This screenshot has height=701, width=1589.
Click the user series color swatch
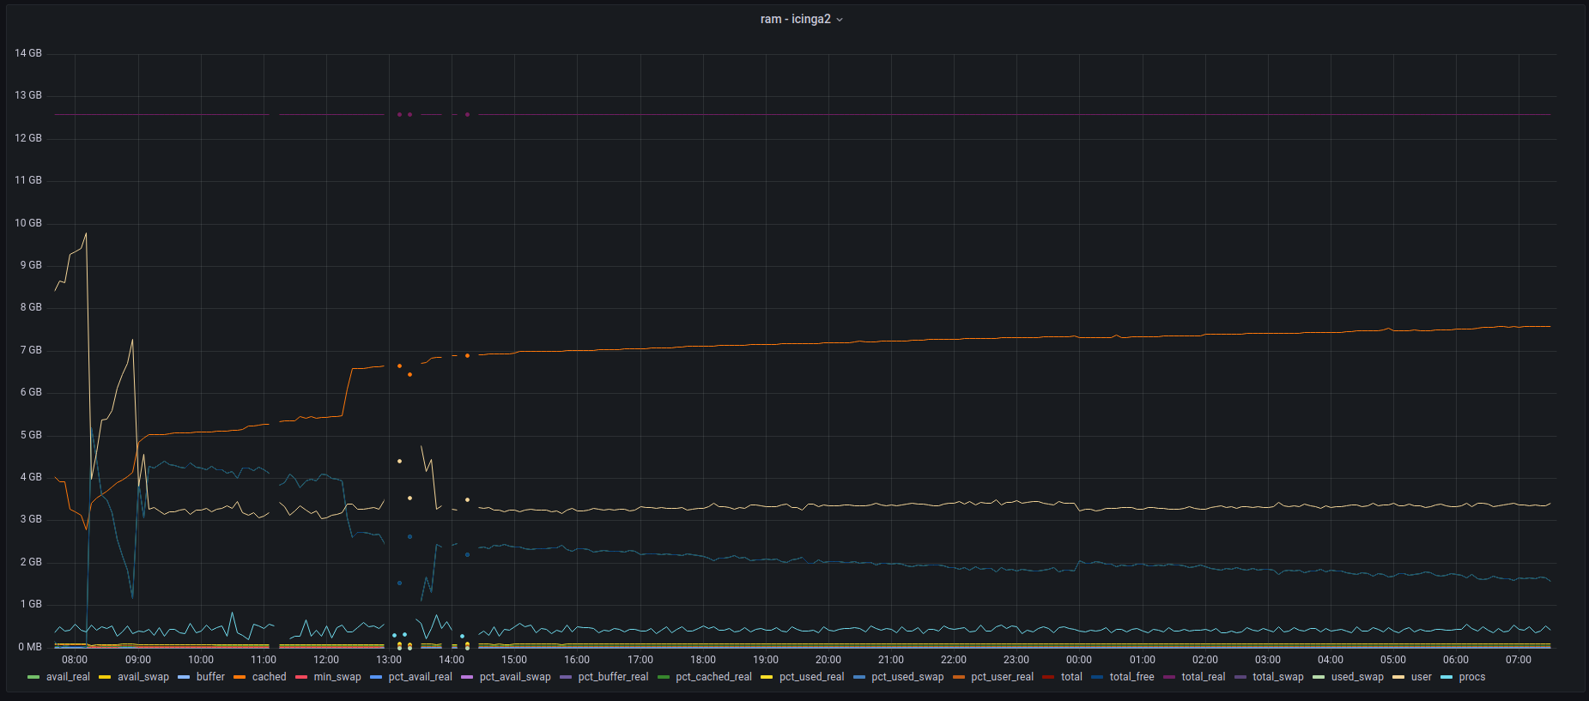[x=1398, y=677]
